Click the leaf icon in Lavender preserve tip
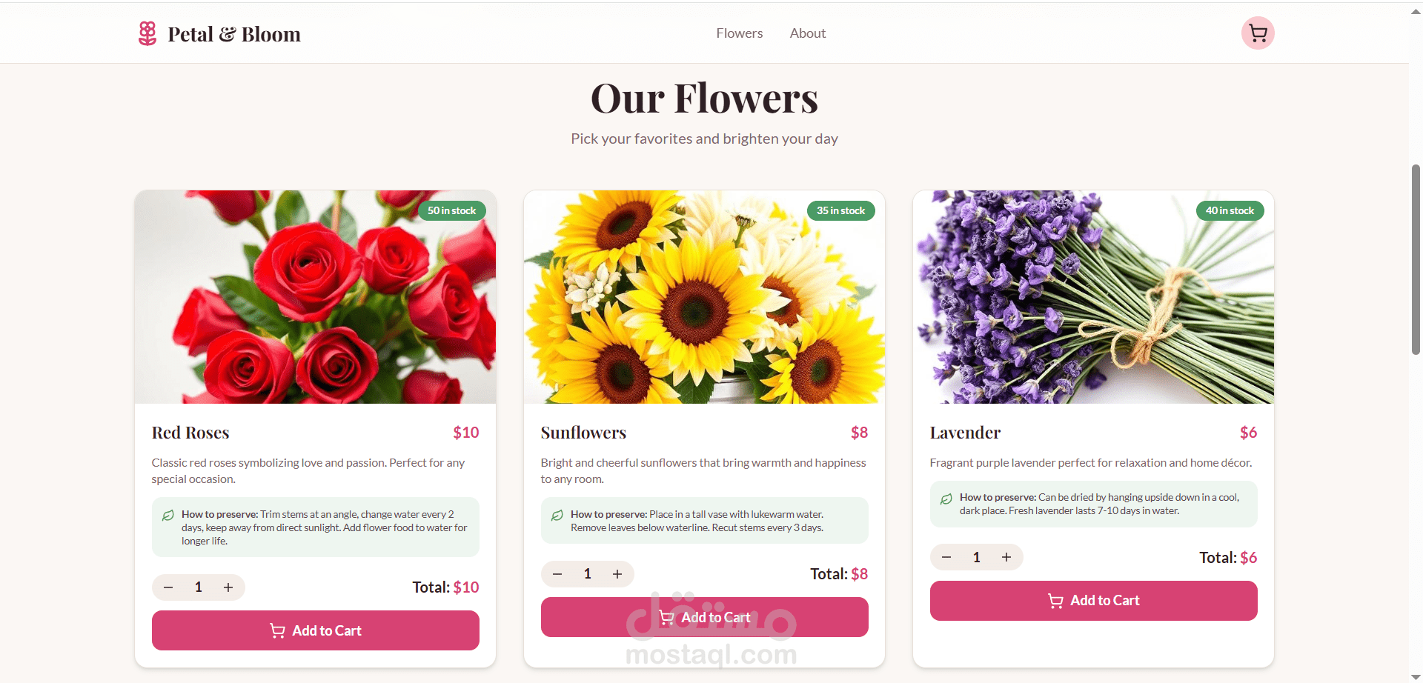Screen dimensions: 1423x683 [946, 499]
